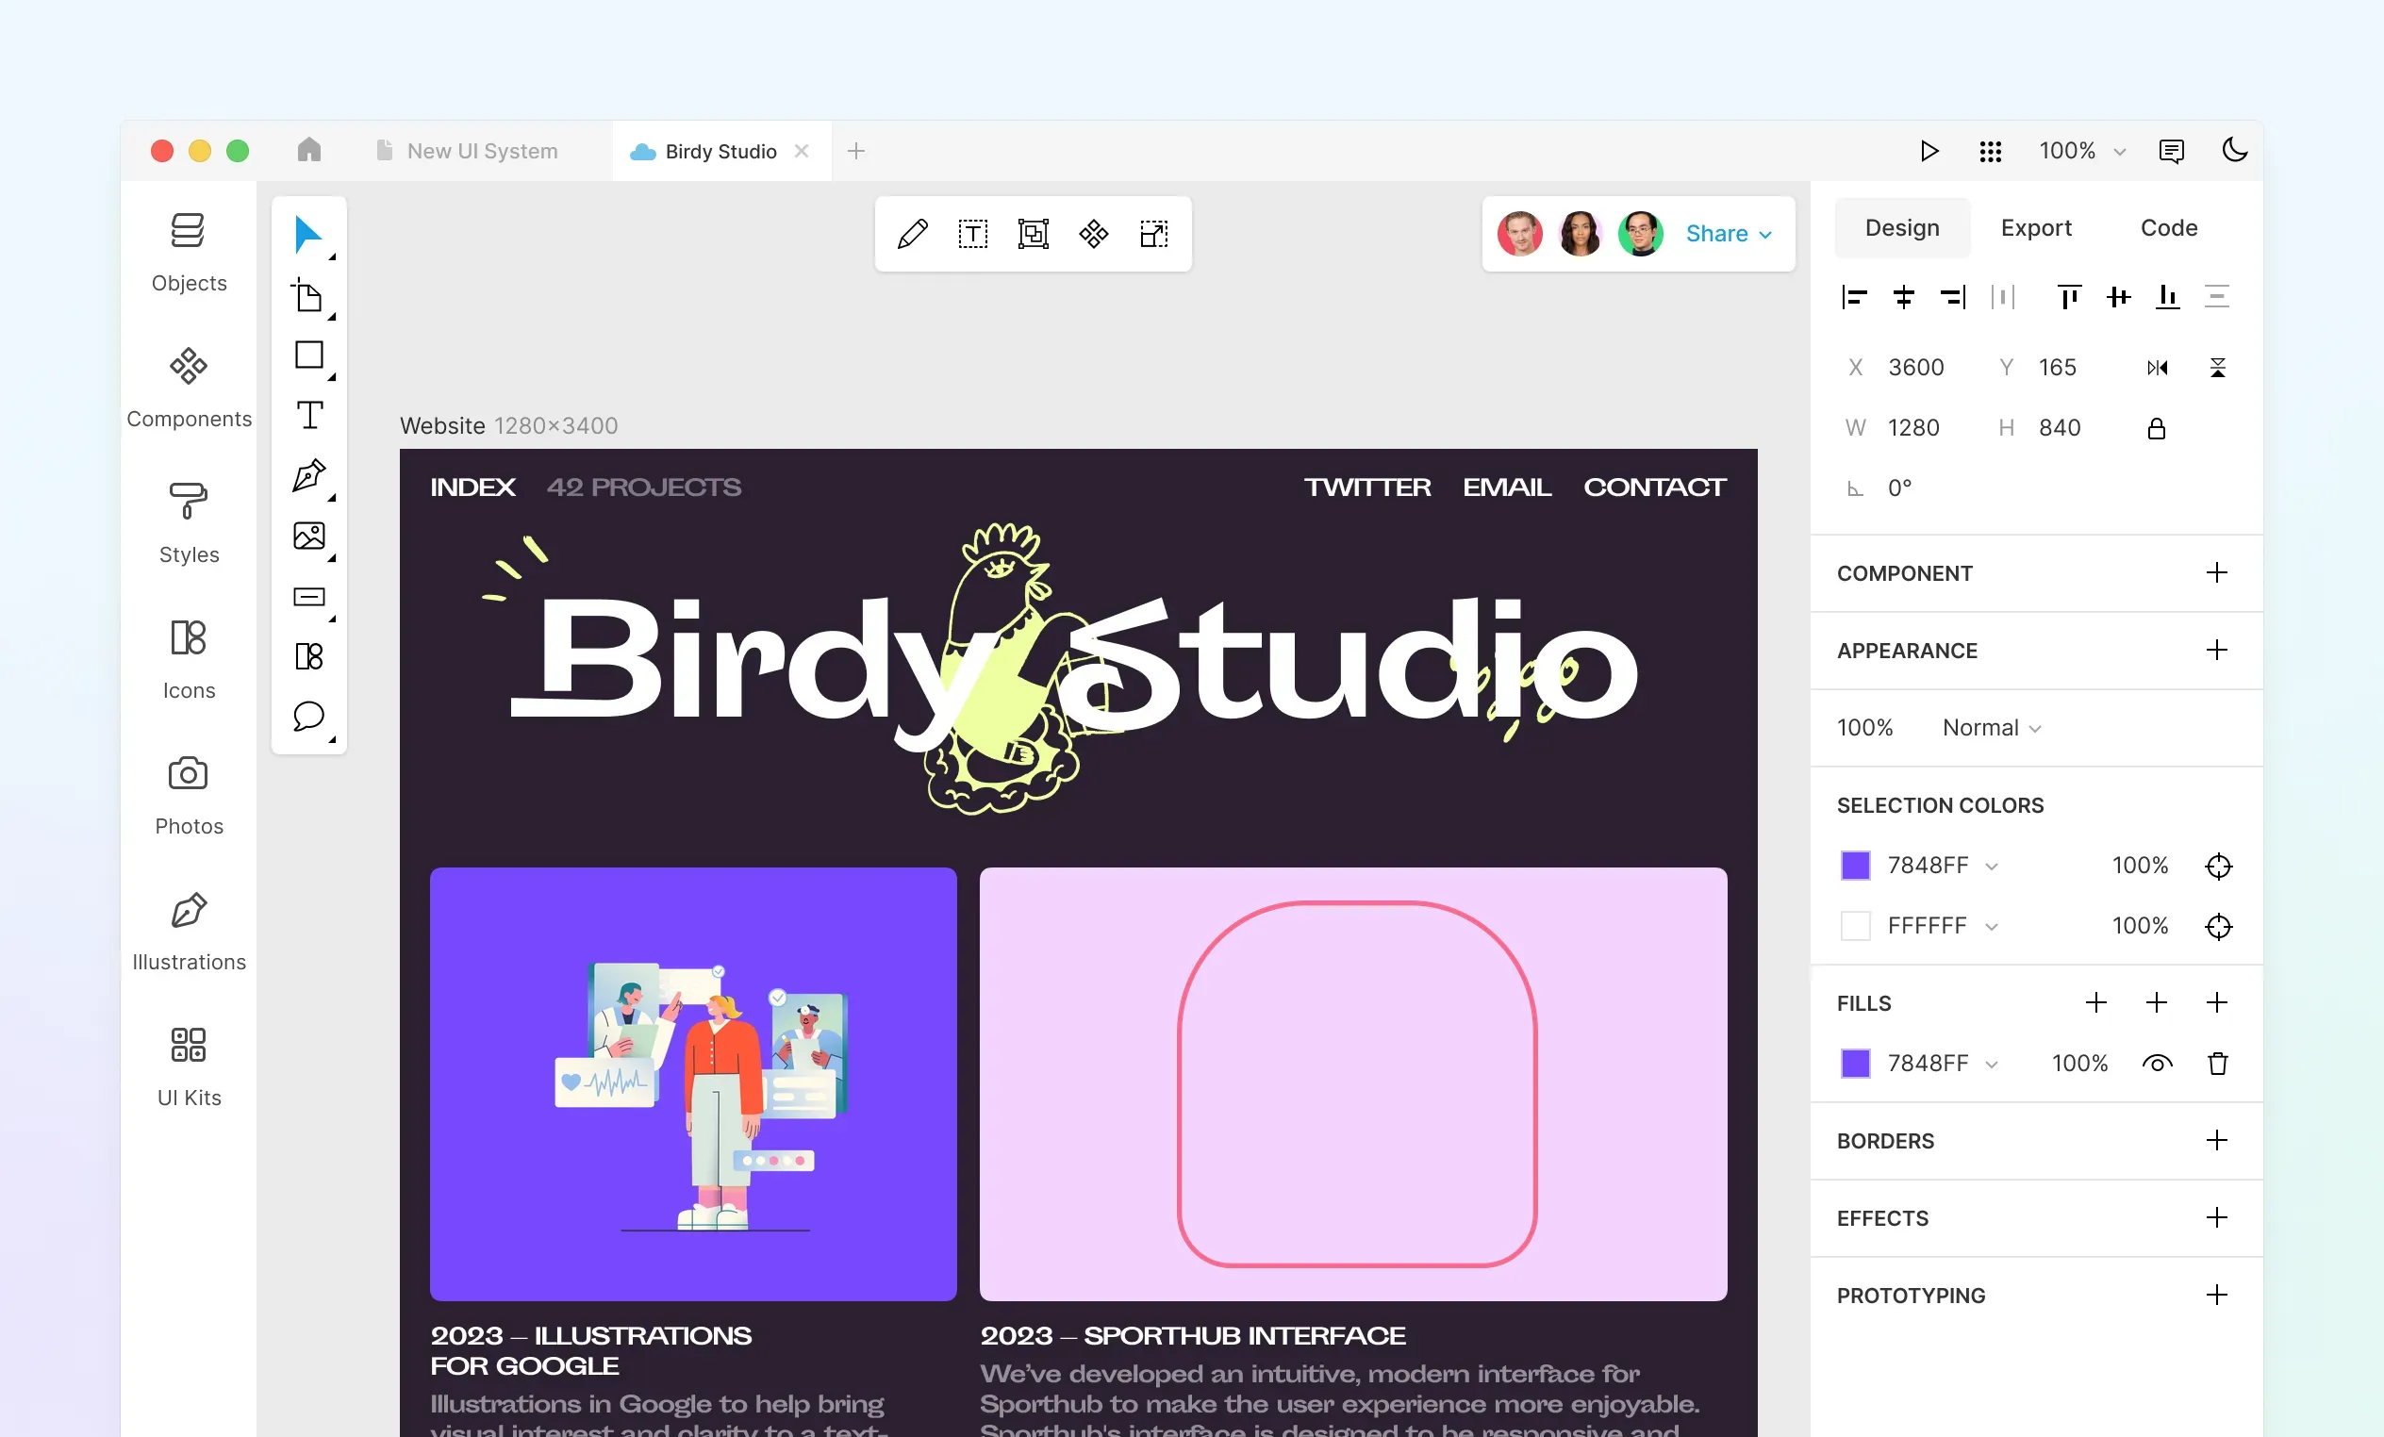
Task: Click the FFFFFF swatch in Selection Colors
Action: [1855, 926]
